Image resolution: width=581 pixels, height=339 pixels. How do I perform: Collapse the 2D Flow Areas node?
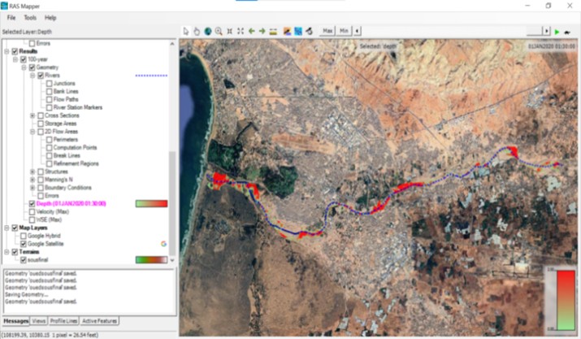pyautogui.click(x=33, y=132)
